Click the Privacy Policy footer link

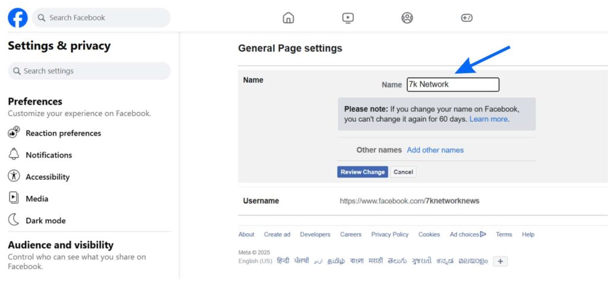pos(389,235)
